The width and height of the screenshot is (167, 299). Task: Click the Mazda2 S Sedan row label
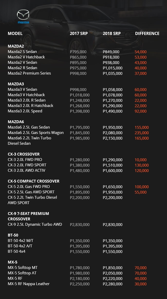point(22,52)
